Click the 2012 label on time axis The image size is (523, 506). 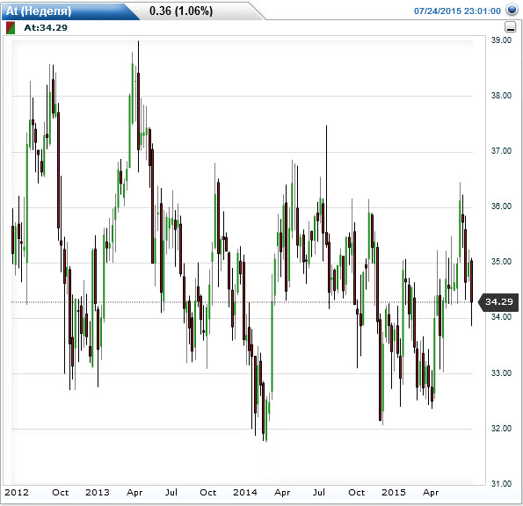pos(17,492)
